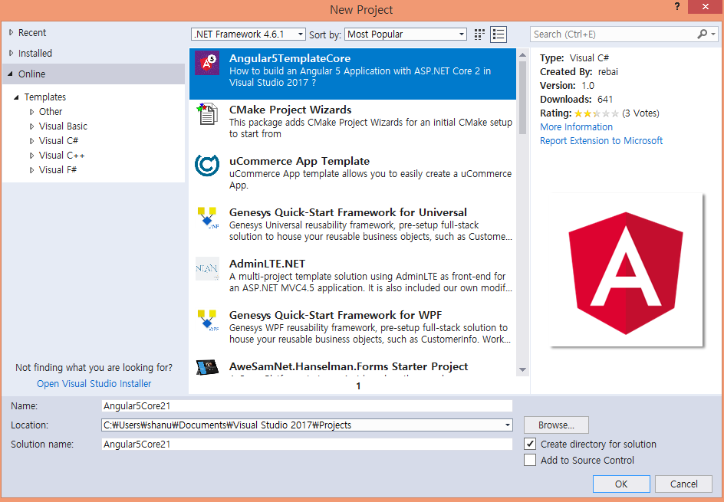Open help with the question mark
This screenshot has height=502, width=724.
pos(677,6)
